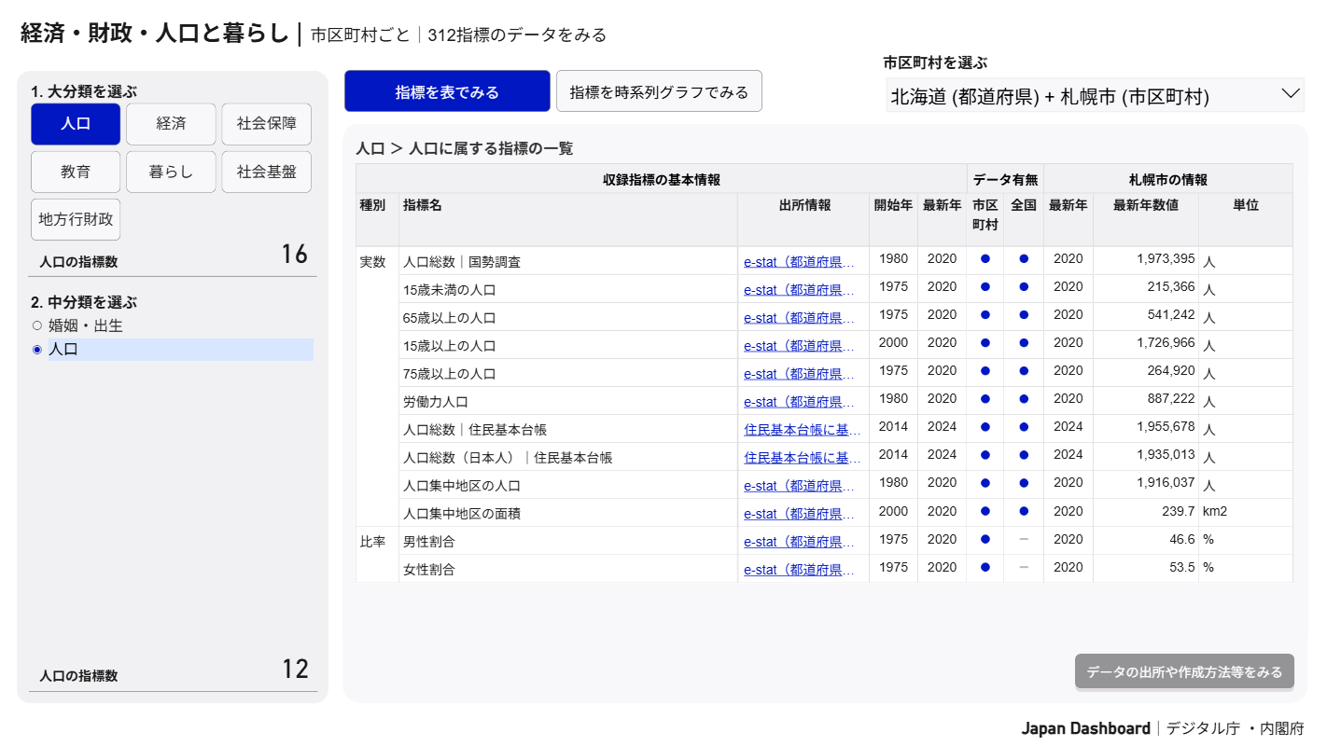Viewport: 1327px width, 746px height.
Task: Select the 人口 radio button under 中分類
Action: pyautogui.click(x=35, y=348)
